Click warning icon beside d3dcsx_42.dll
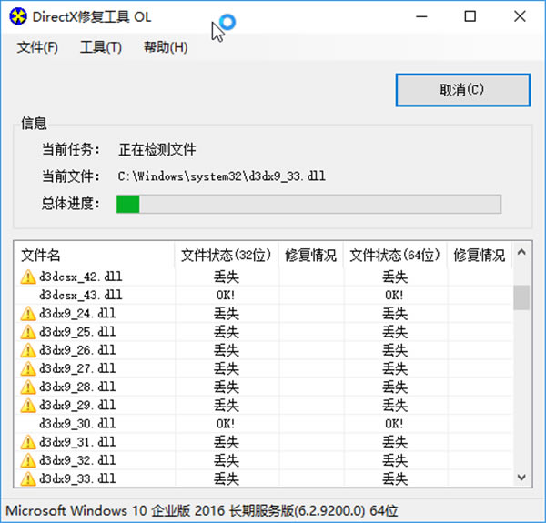546x523 pixels. coord(27,277)
